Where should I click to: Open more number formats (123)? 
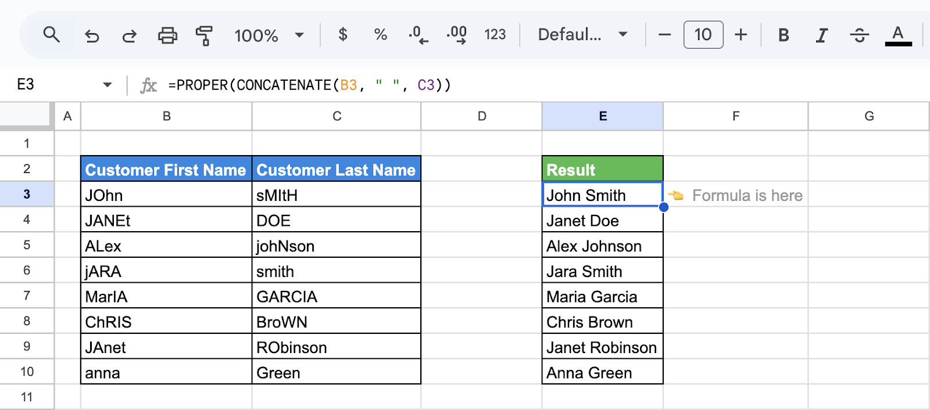(x=495, y=35)
